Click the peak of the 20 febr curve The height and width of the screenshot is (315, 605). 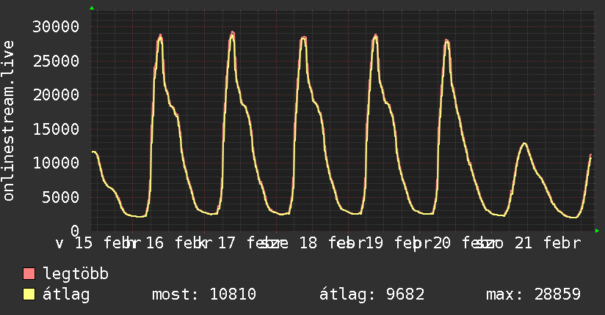(x=446, y=41)
